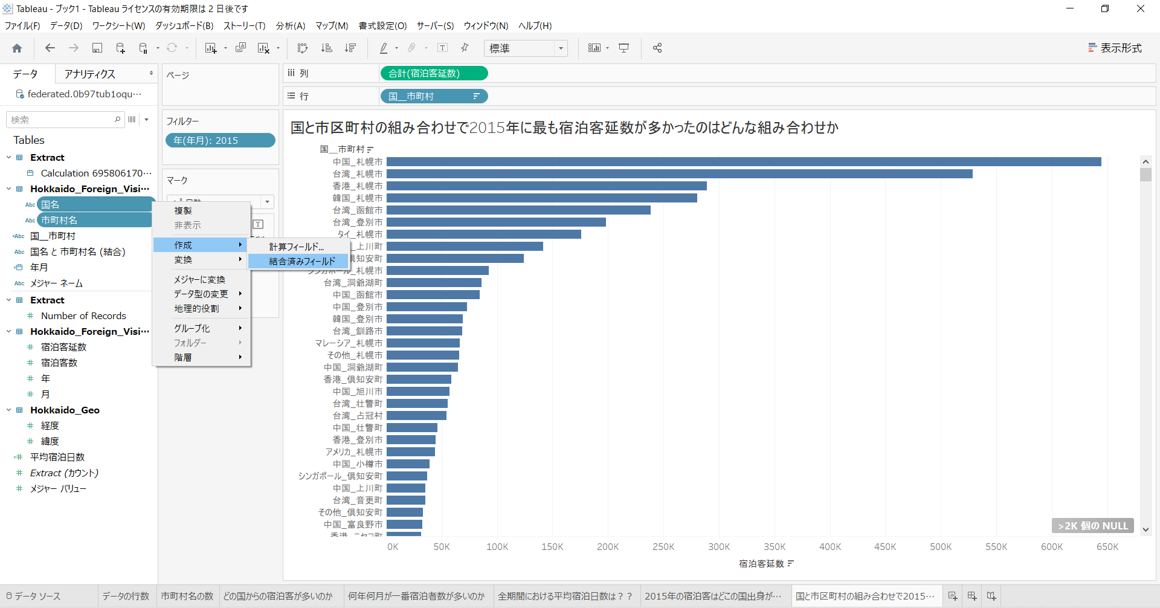Open the 地理的役割 context submenu
This screenshot has width=1160, height=608.
click(x=202, y=309)
